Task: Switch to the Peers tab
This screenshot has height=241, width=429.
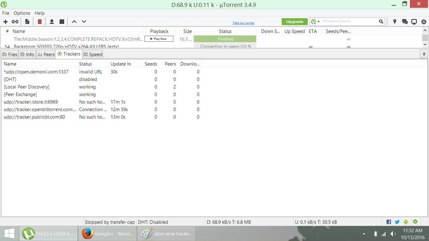Action: [46, 54]
